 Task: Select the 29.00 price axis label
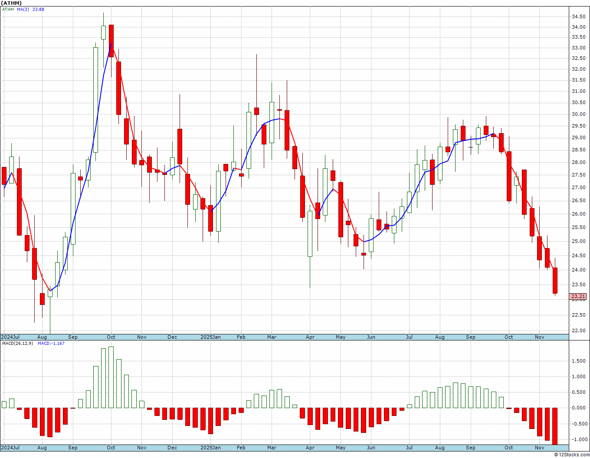tap(578, 137)
